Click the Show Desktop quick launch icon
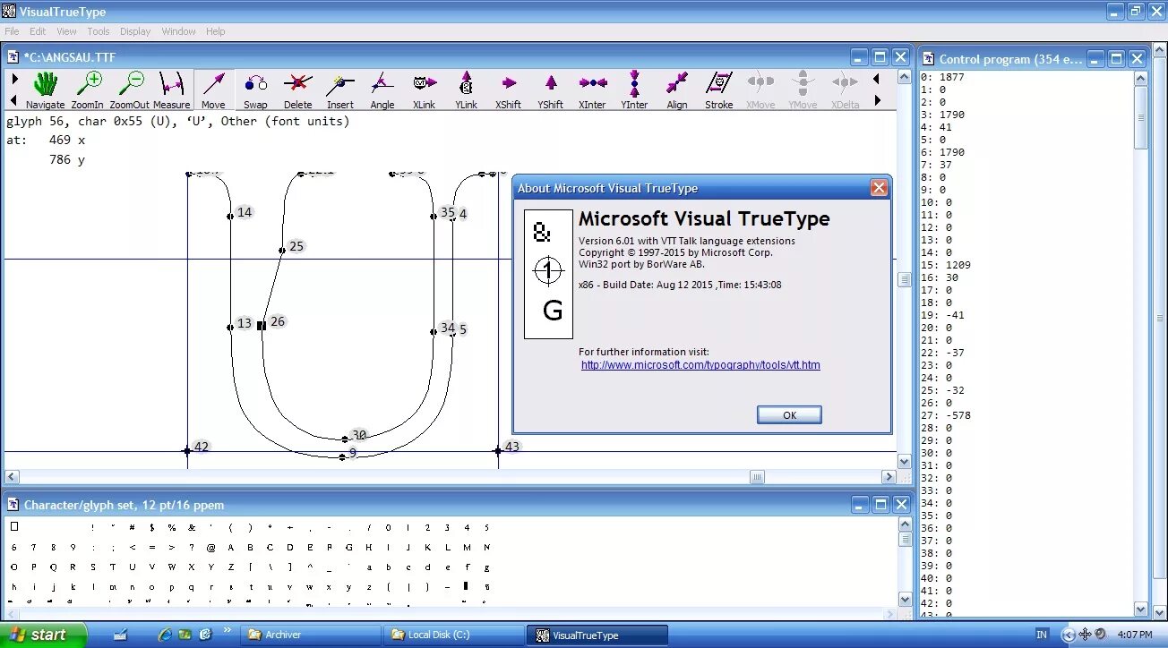 point(120,635)
